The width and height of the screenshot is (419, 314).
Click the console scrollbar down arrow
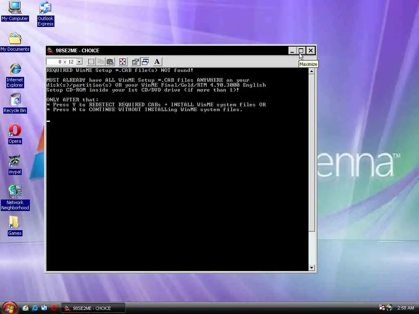point(311,268)
